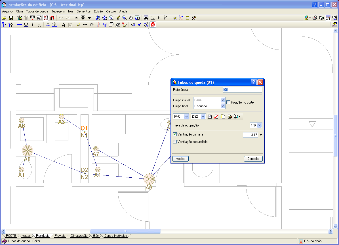Click the square root calculate icon
The height and width of the screenshot is (245, 339).
pyautogui.click(x=133, y=25)
